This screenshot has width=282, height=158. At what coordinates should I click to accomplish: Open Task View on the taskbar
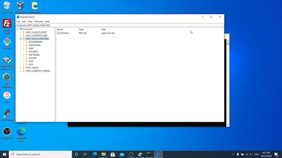(x=85, y=154)
